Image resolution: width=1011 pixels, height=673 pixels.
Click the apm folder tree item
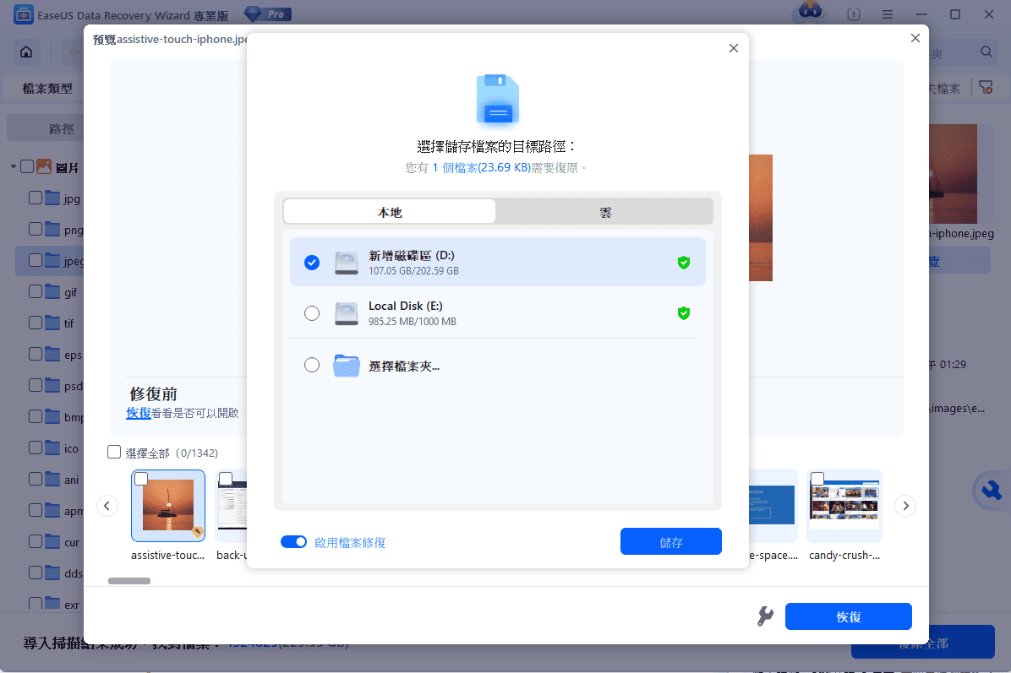click(56, 511)
